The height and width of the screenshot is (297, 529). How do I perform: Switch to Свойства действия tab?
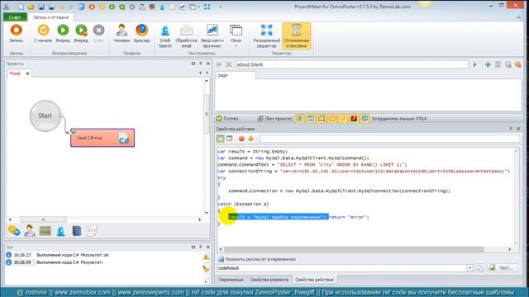314,280
